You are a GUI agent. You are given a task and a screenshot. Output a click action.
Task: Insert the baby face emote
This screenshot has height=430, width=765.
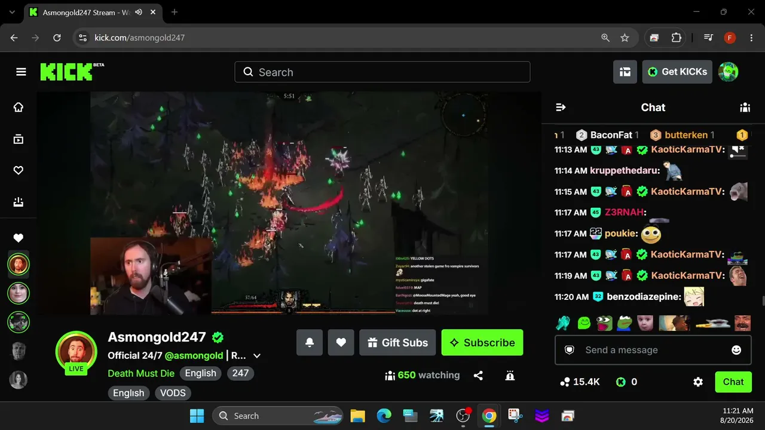(645, 323)
